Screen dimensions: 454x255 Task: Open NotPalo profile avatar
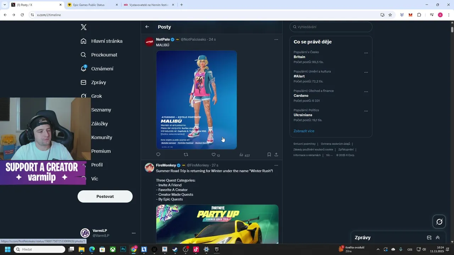(149, 41)
